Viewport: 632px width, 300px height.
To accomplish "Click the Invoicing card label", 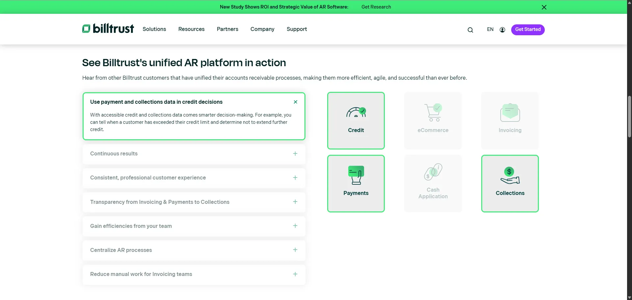I will tap(510, 130).
